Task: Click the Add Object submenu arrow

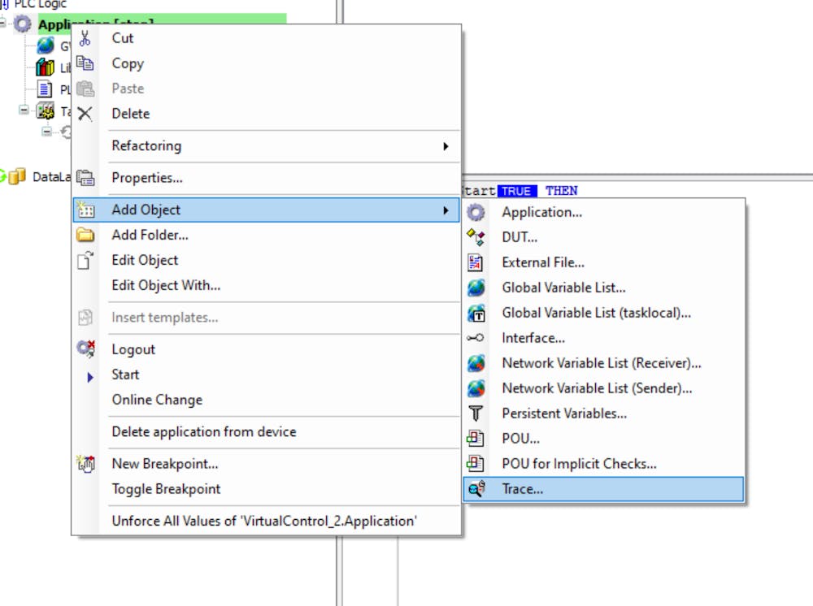Action: coord(446,210)
